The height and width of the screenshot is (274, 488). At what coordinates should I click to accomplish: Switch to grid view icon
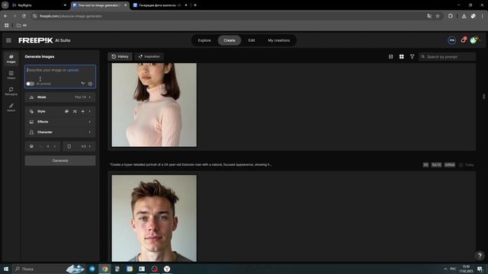[x=402, y=56]
